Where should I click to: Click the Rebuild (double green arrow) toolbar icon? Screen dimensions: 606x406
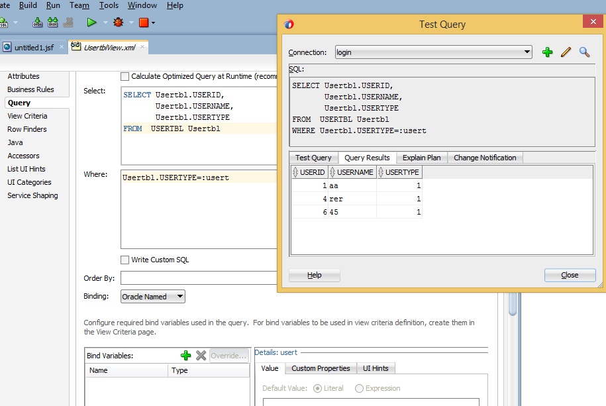point(53,23)
